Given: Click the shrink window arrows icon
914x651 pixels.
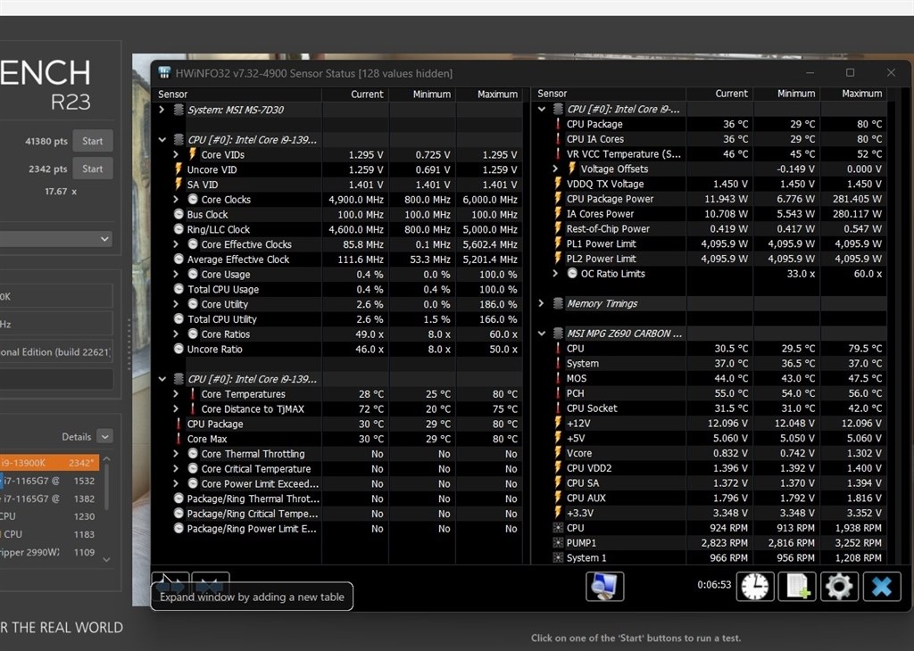Looking at the screenshot, I should (211, 584).
